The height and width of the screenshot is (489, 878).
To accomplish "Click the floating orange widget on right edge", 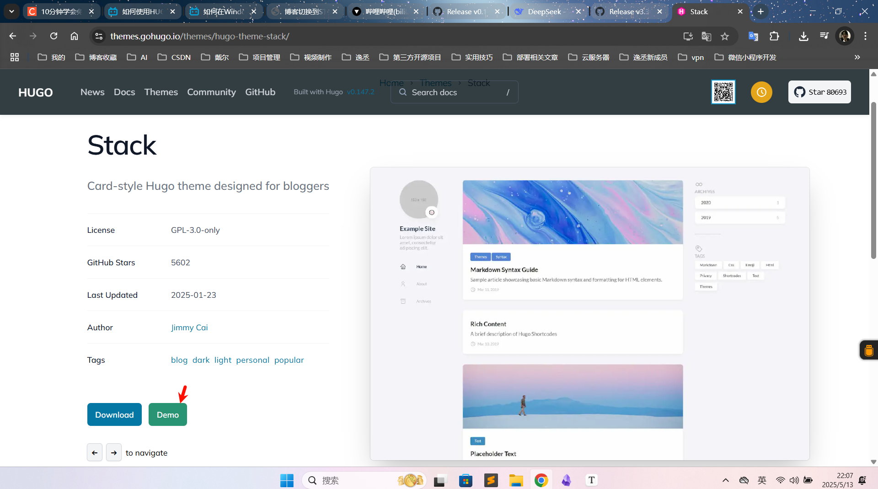I will [x=869, y=350].
